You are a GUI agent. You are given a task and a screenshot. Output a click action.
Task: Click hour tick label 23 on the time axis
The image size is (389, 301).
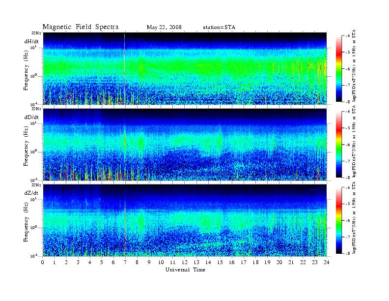tap(315, 262)
